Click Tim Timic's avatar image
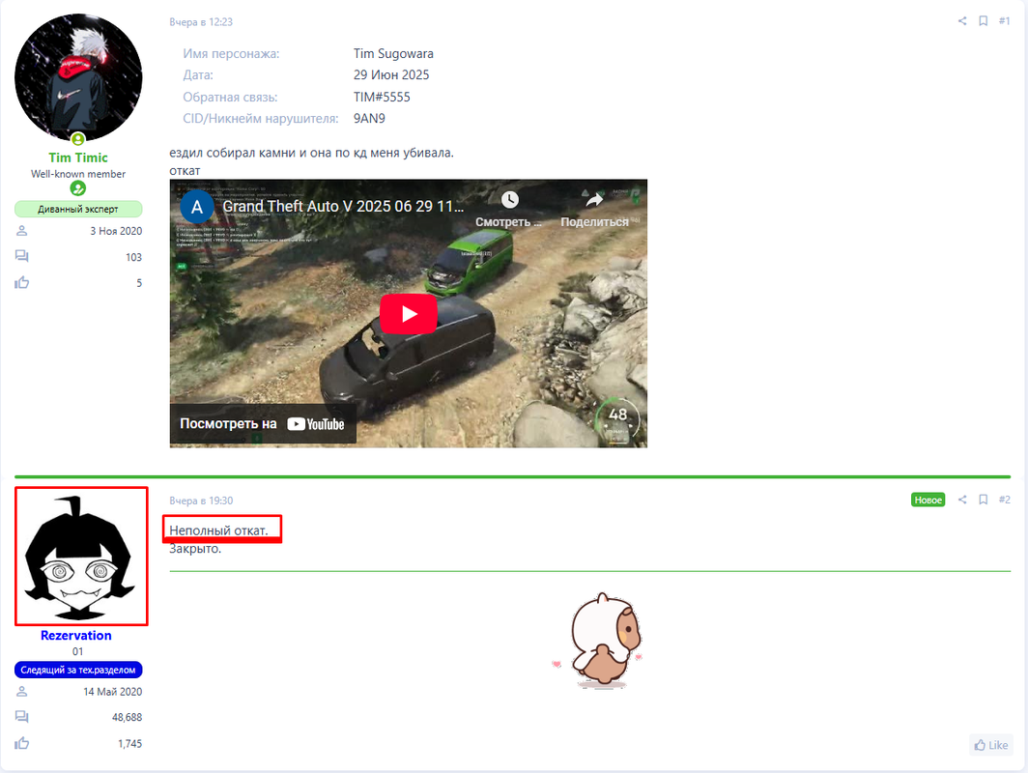Image resolution: width=1028 pixels, height=773 pixels. [x=78, y=77]
